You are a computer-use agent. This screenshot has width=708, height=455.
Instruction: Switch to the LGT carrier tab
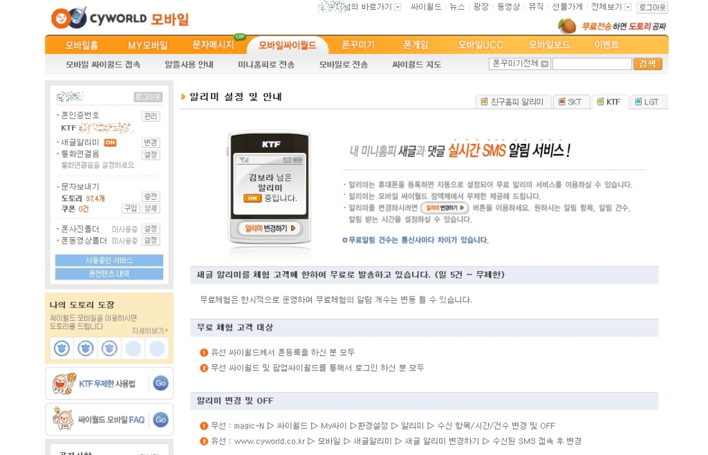[x=647, y=102]
